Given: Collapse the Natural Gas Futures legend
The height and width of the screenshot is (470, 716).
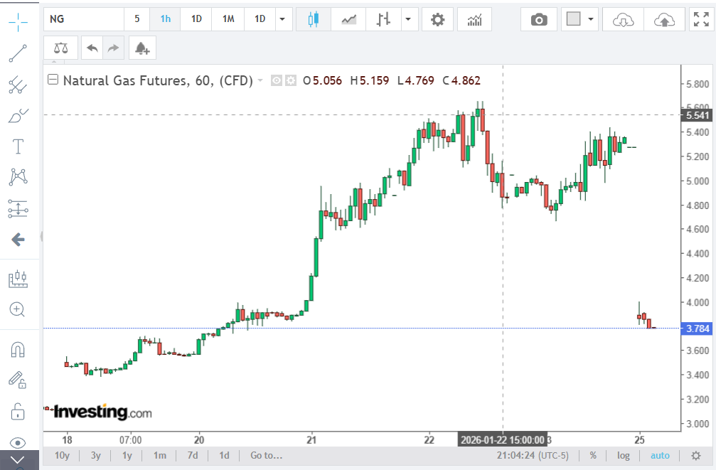Looking at the screenshot, I should pyautogui.click(x=53, y=80).
